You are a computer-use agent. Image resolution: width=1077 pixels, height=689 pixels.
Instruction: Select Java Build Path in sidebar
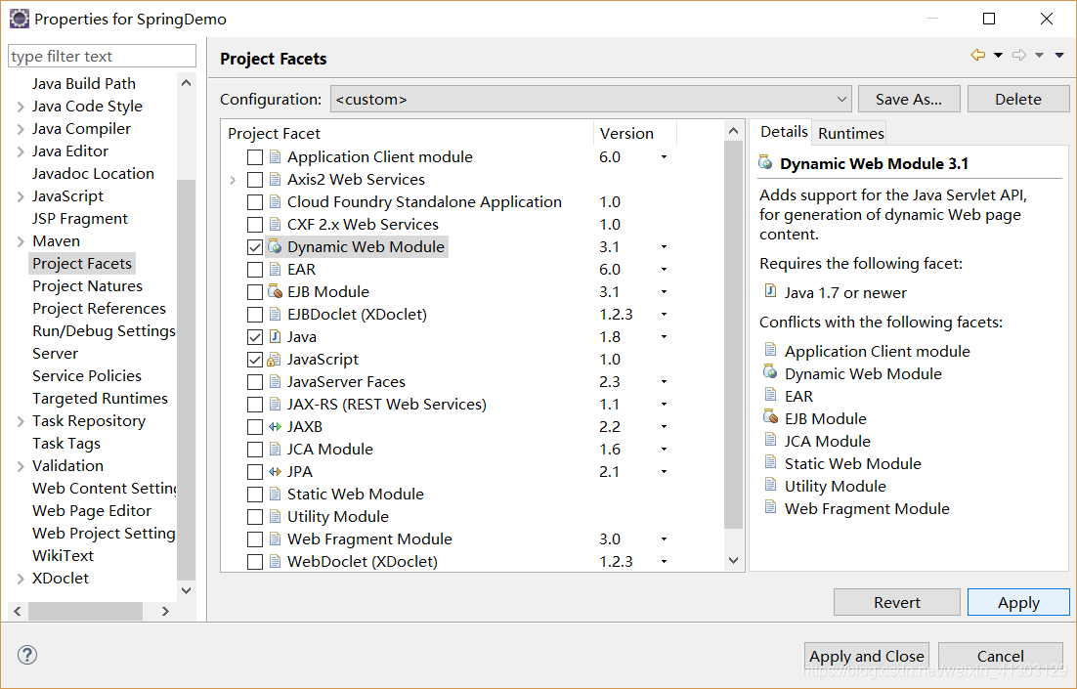pos(84,84)
